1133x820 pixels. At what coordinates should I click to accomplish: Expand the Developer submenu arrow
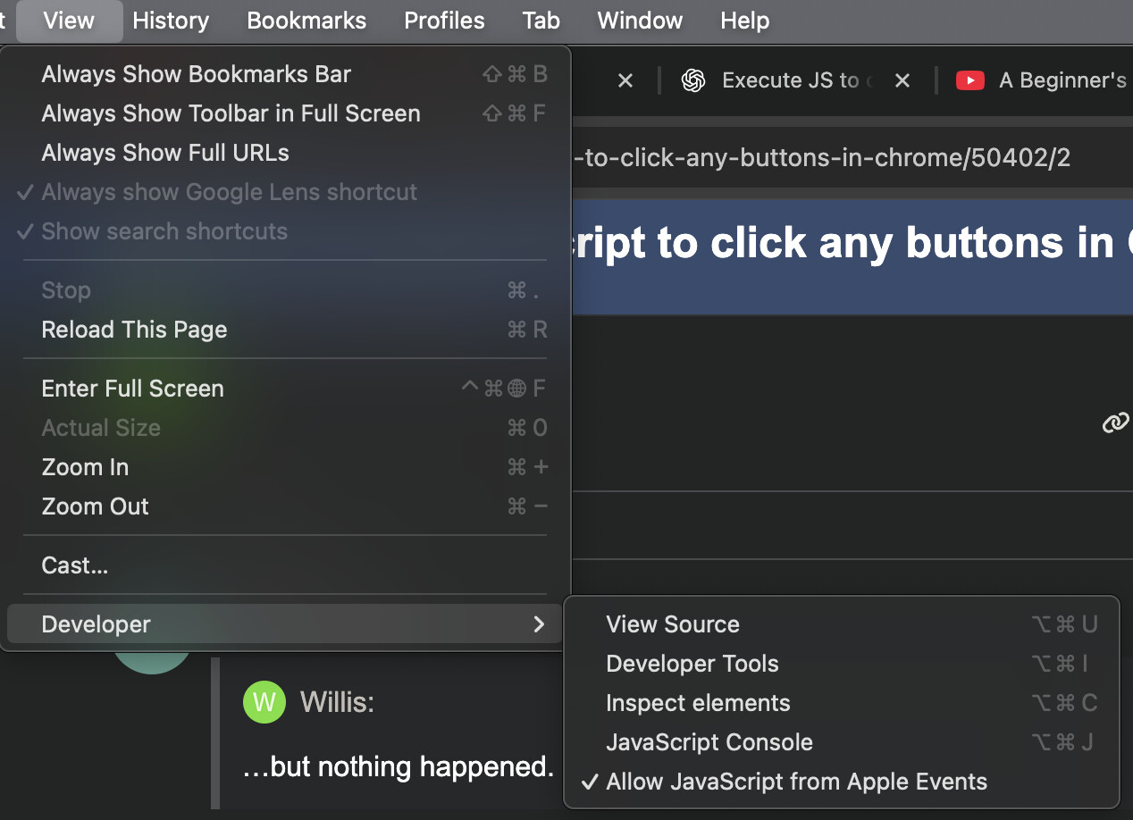pyautogui.click(x=538, y=624)
